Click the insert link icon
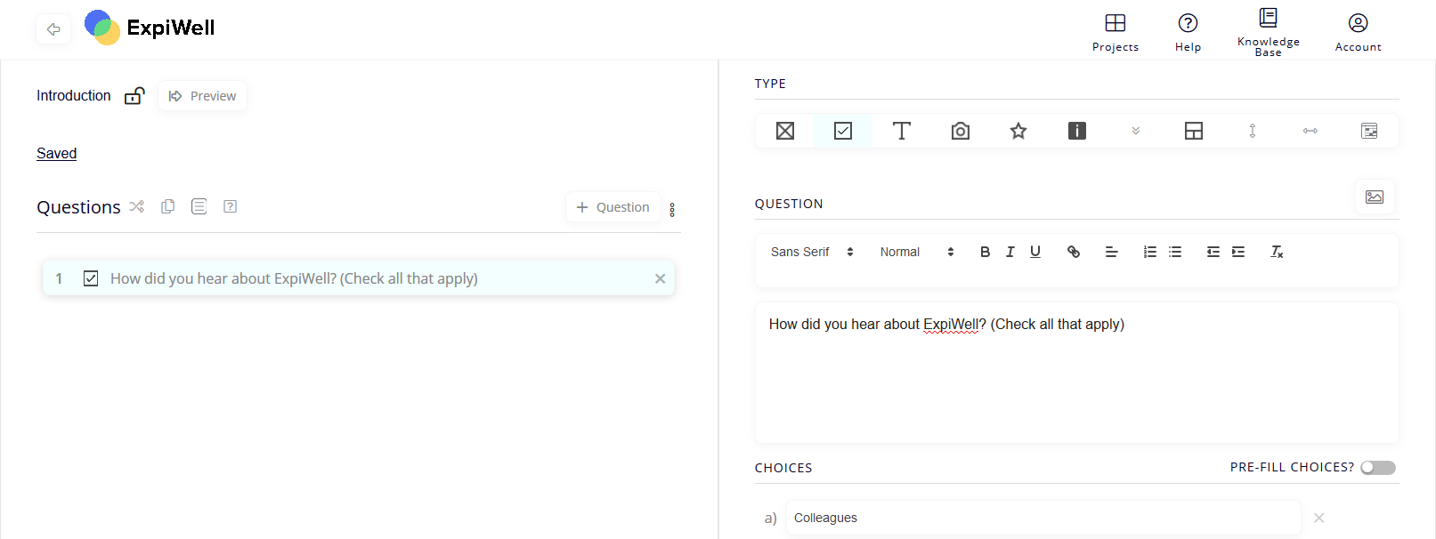1436x539 pixels. tap(1074, 252)
